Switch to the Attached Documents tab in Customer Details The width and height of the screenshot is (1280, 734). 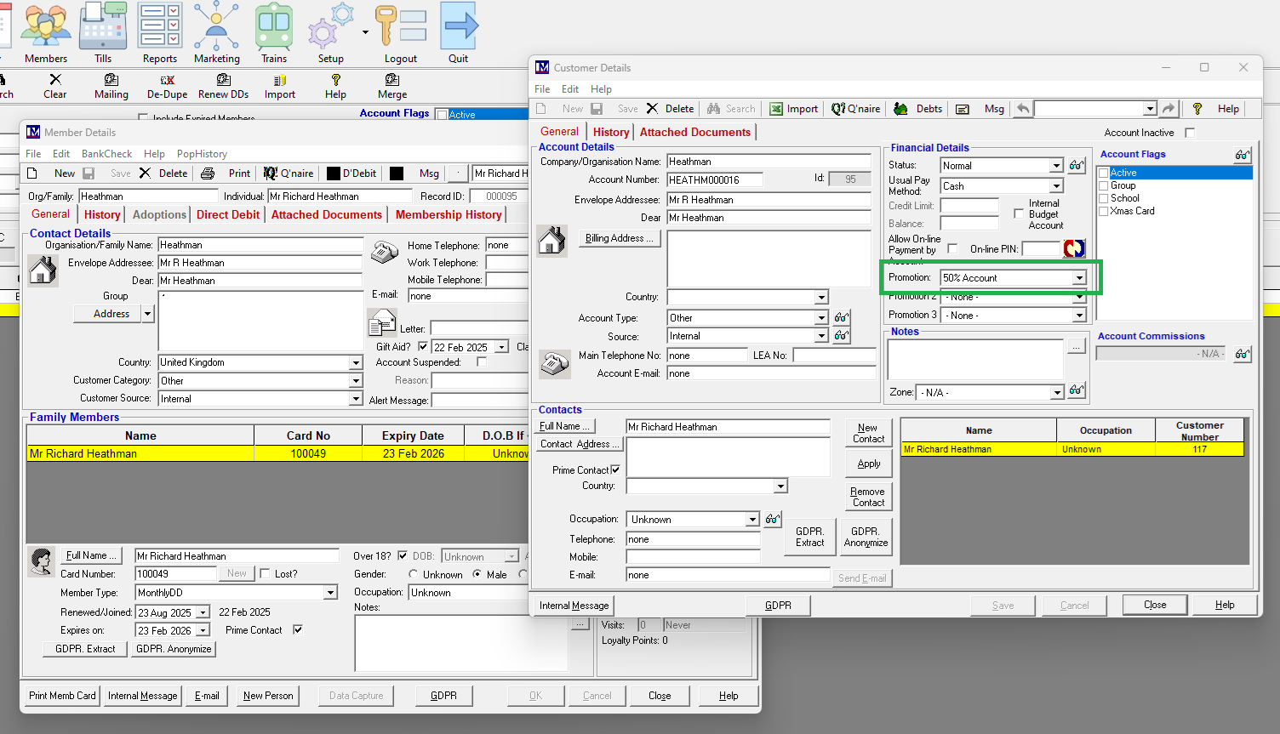click(x=694, y=132)
